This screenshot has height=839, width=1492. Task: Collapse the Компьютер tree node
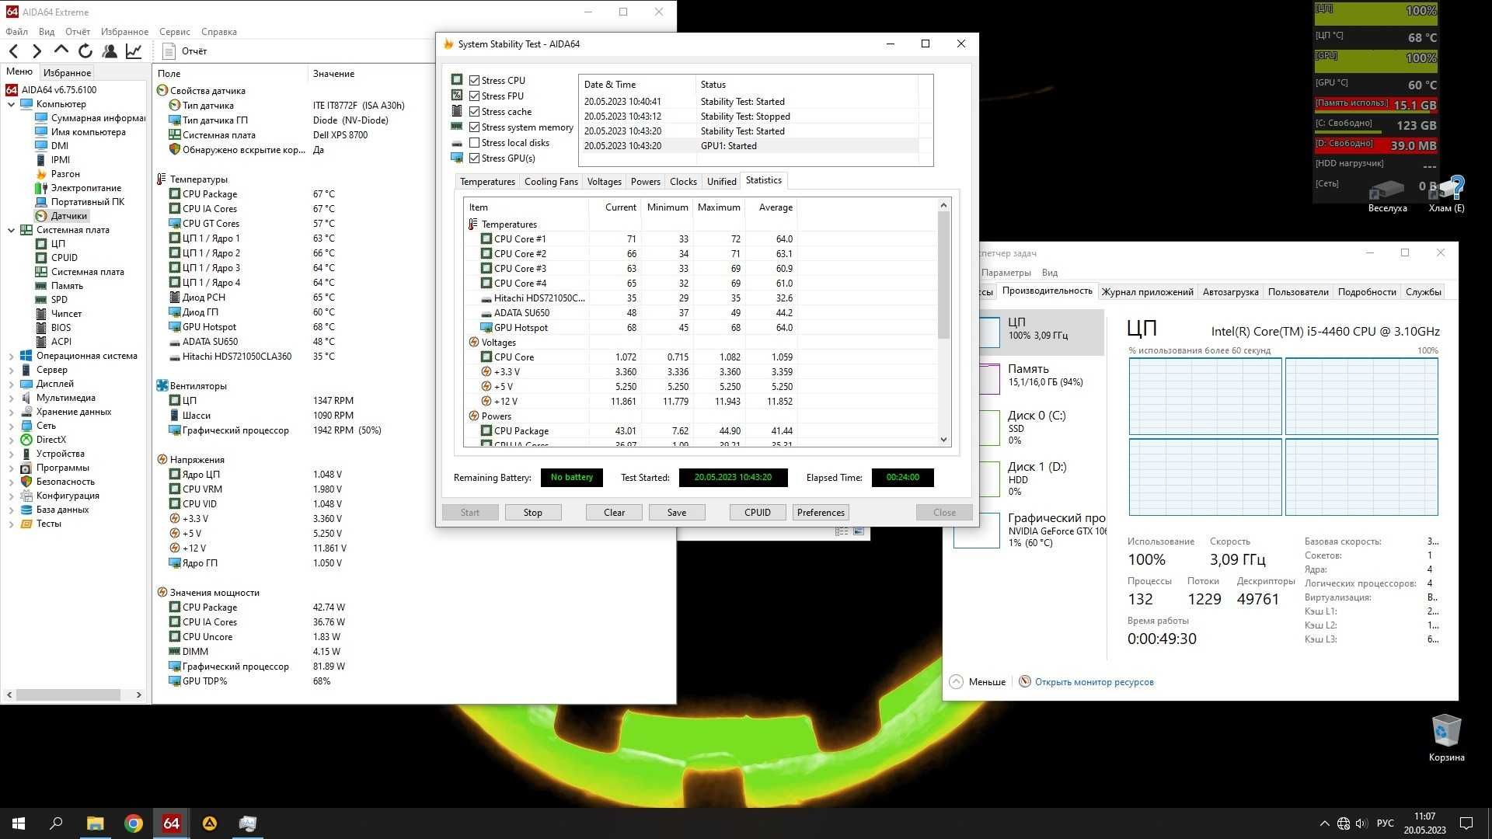pyautogui.click(x=12, y=104)
